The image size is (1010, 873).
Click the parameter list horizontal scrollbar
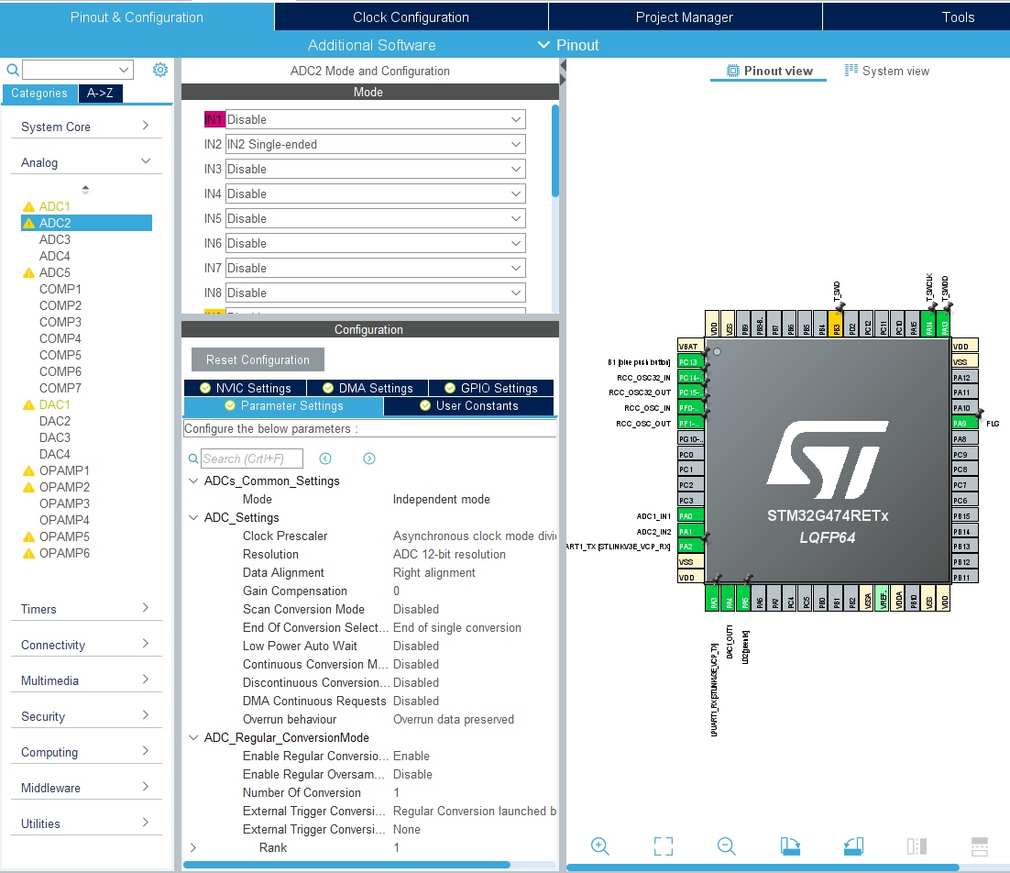tap(346, 865)
